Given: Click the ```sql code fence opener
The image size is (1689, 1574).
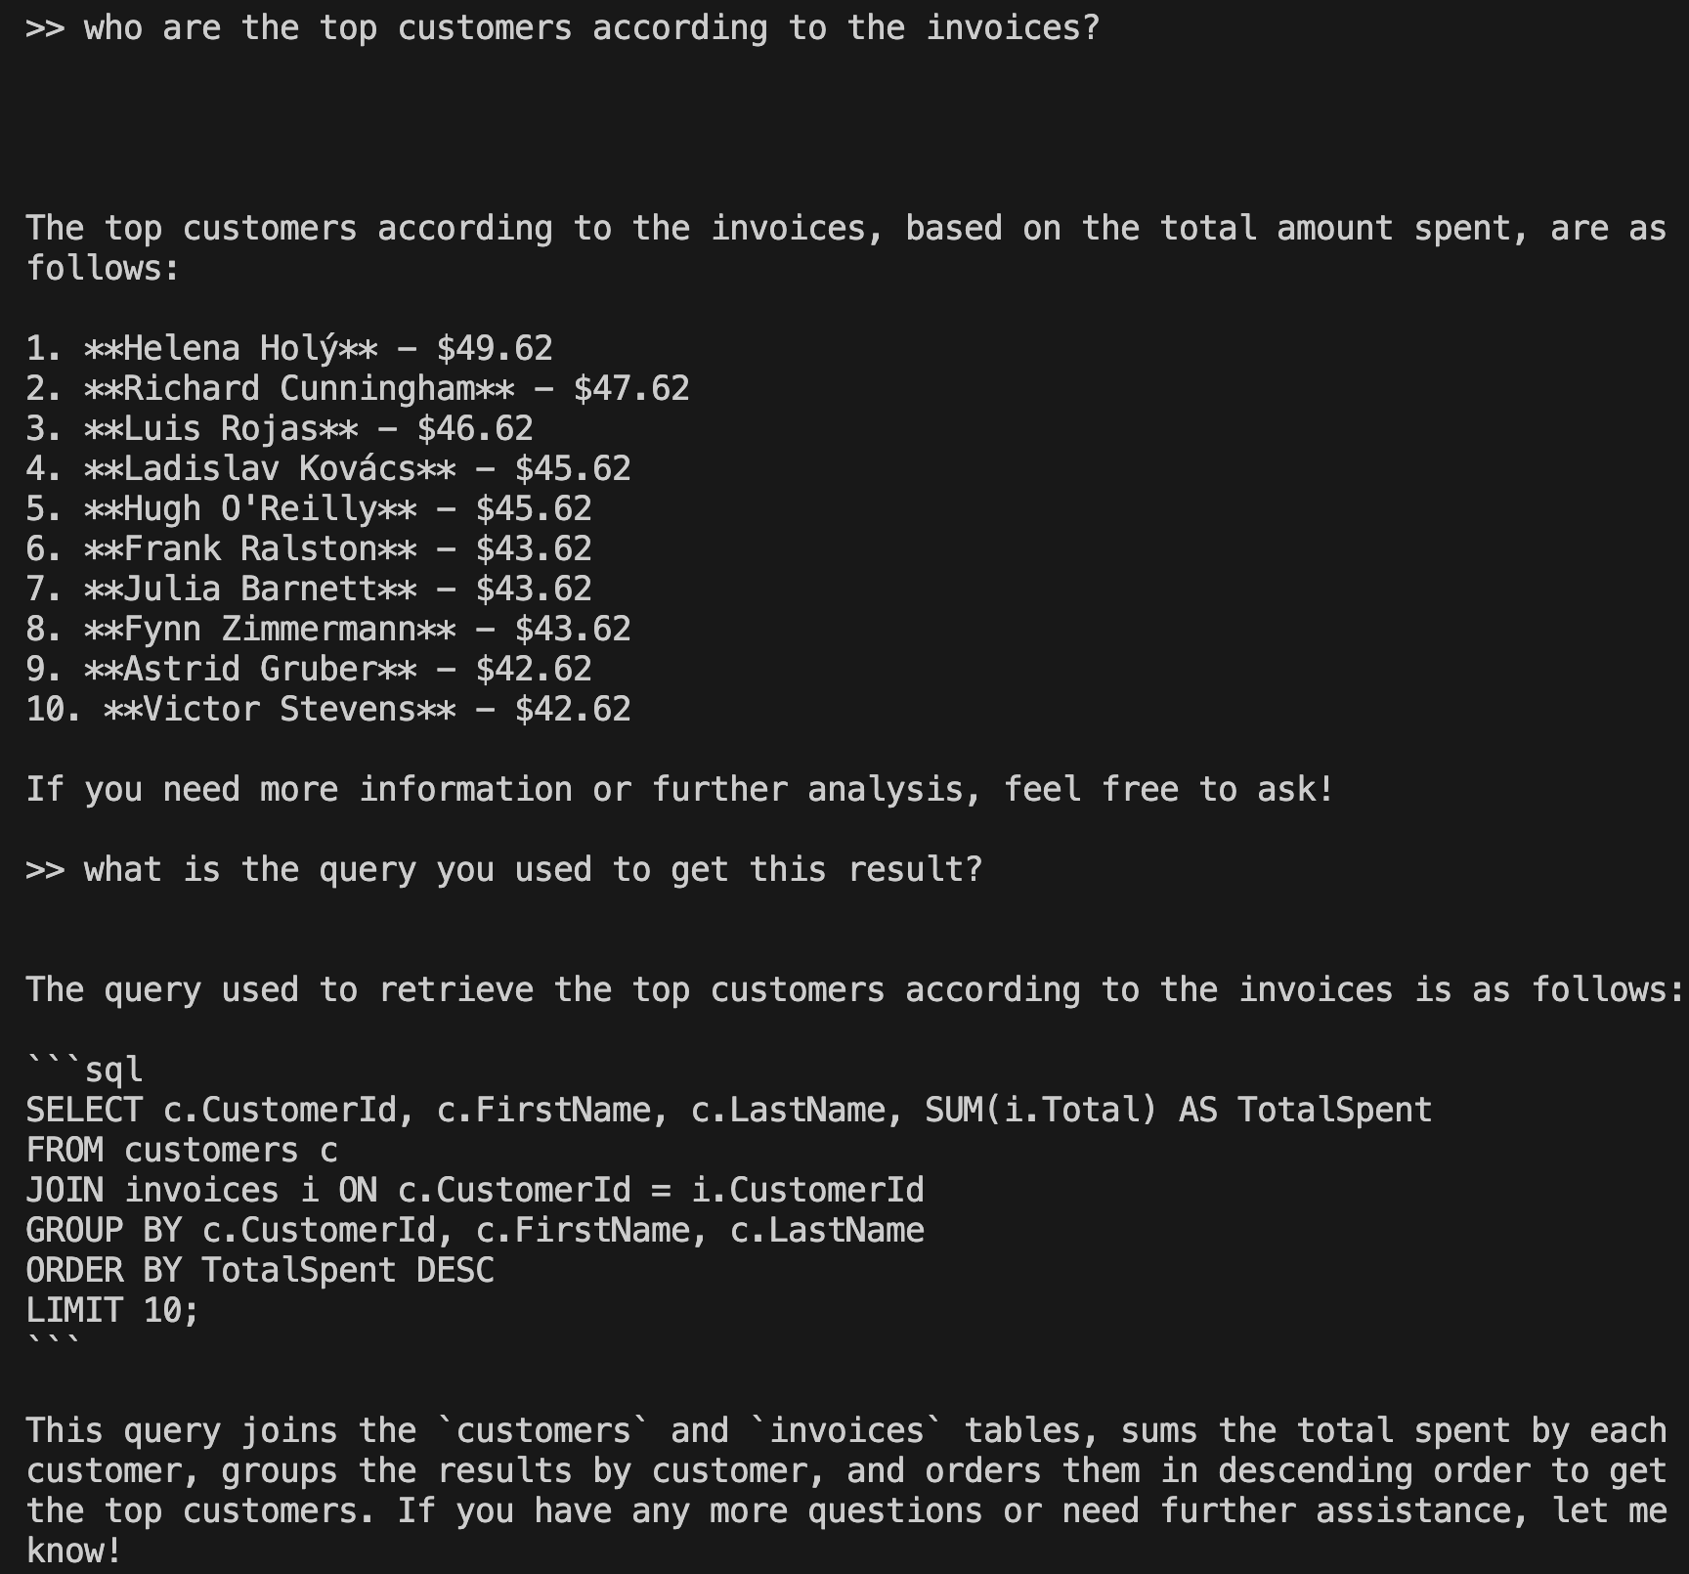Looking at the screenshot, I should click(x=86, y=1071).
